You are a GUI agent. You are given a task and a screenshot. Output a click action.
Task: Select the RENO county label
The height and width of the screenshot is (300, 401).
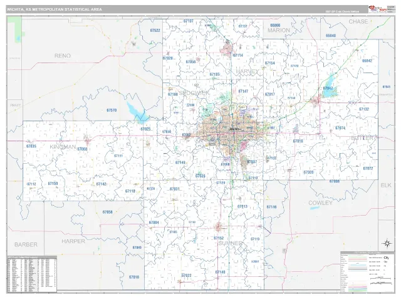pos(63,56)
